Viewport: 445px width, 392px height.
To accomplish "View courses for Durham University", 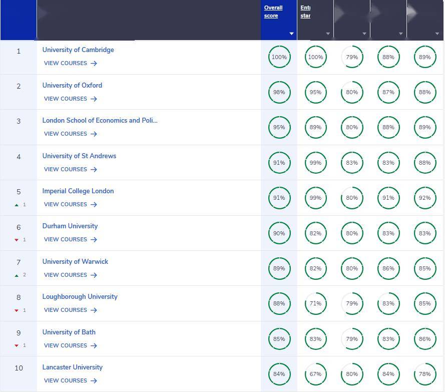I will pyautogui.click(x=71, y=240).
